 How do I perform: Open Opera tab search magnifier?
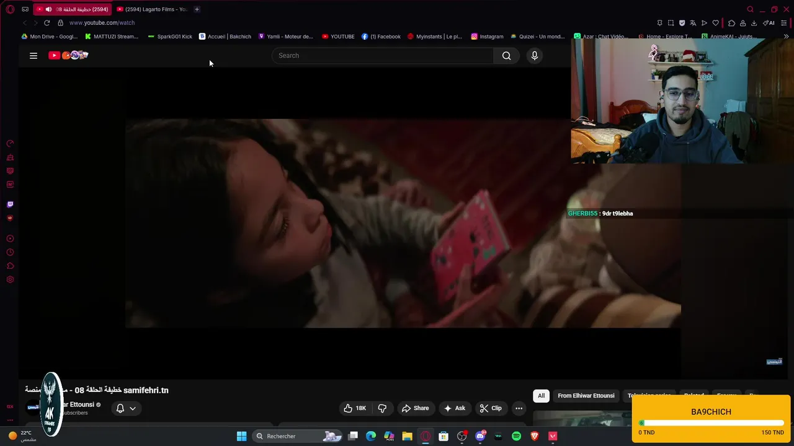coord(750,9)
